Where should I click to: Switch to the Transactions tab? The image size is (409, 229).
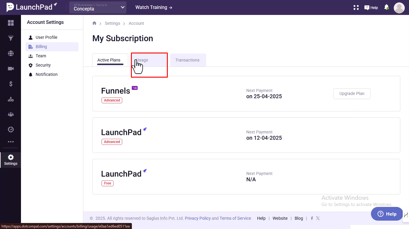pos(188,60)
